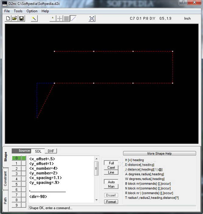The height and width of the screenshot is (214, 203).
Task: Select the Constraint side tab
Action: 5,179
